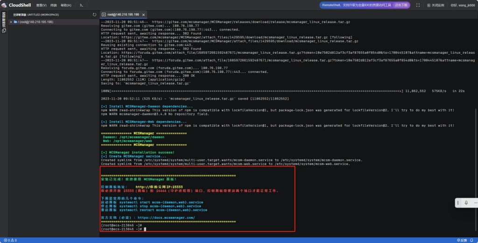Image resolution: width=478 pixels, height=243 pixels.
Task: Select the root@140.210.195.198 folder row
Action: pyautogui.click(x=53, y=22)
